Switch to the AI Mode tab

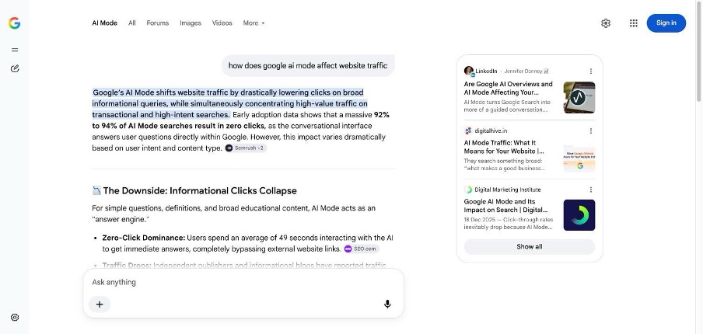coord(104,23)
